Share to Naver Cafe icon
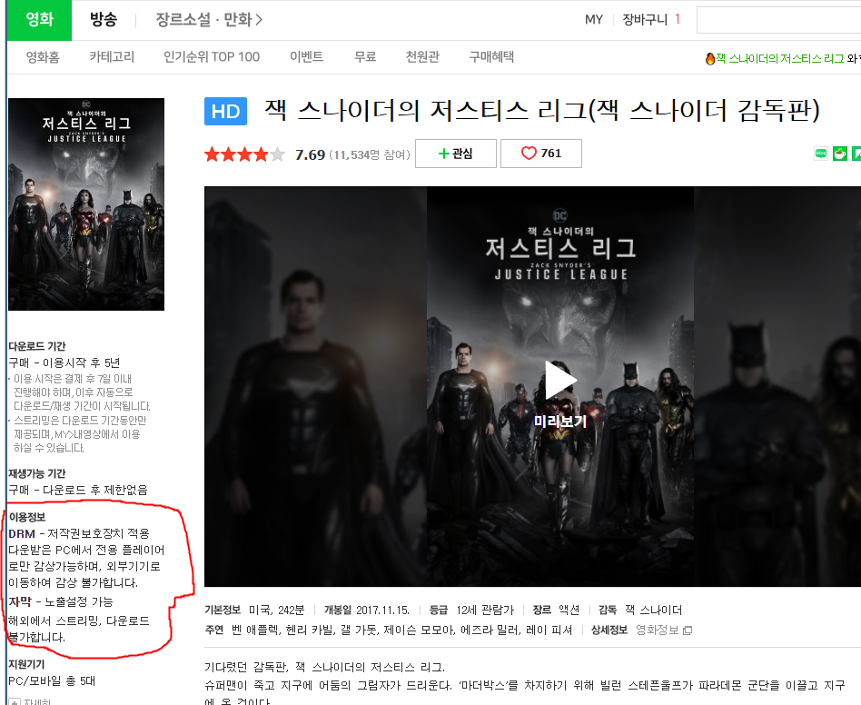The height and width of the screenshot is (705, 861). click(x=839, y=154)
